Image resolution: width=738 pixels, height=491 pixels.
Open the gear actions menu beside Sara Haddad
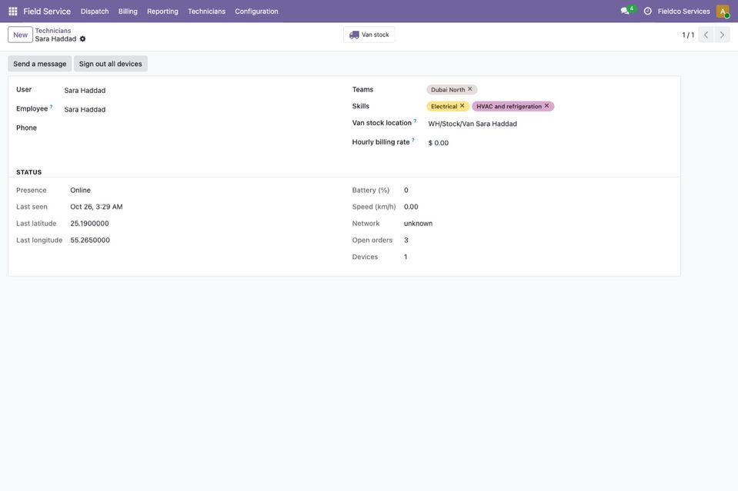click(x=83, y=39)
